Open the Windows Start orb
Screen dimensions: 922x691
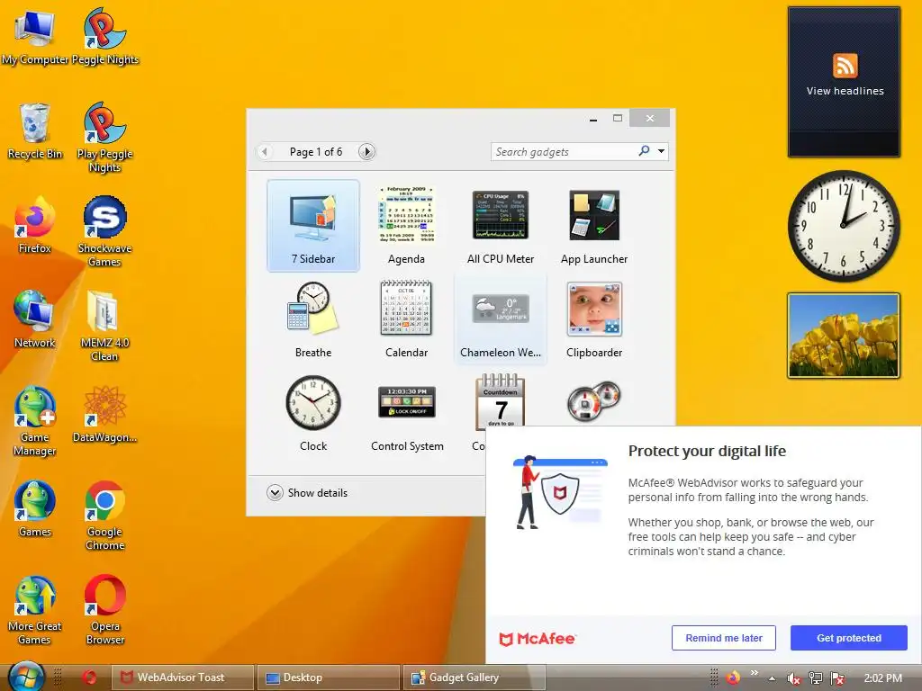26,677
